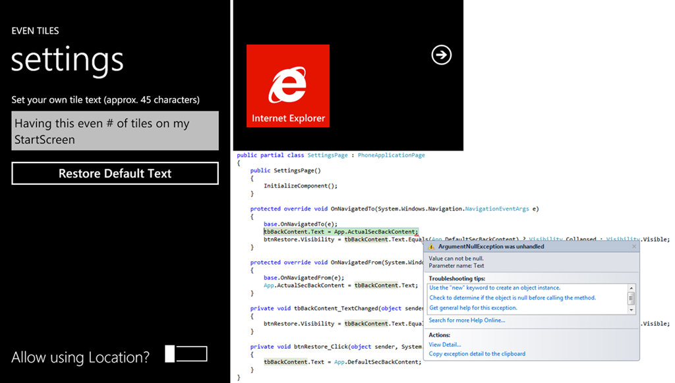Open 'Check to determine if object is null' tip
This screenshot has width=675, height=383.
(512, 298)
